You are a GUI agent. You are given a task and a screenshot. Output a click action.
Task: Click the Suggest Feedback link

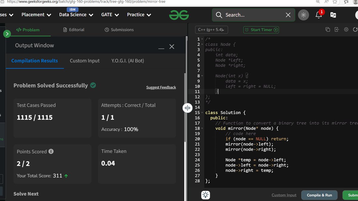pos(161,87)
